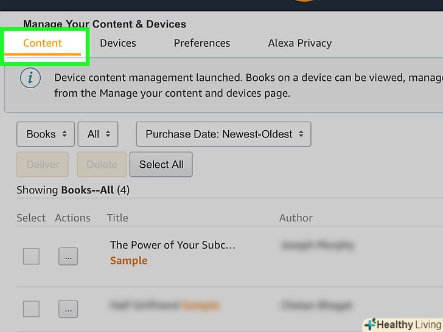Viewport: 443px width, 332px height.
Task: Click the Healthy Living logo cross icon
Action: coord(369,324)
